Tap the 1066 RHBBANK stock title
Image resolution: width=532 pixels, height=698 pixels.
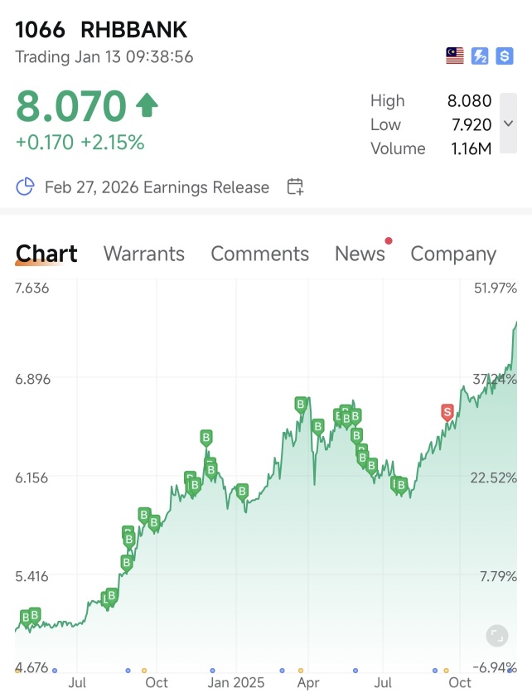click(101, 30)
